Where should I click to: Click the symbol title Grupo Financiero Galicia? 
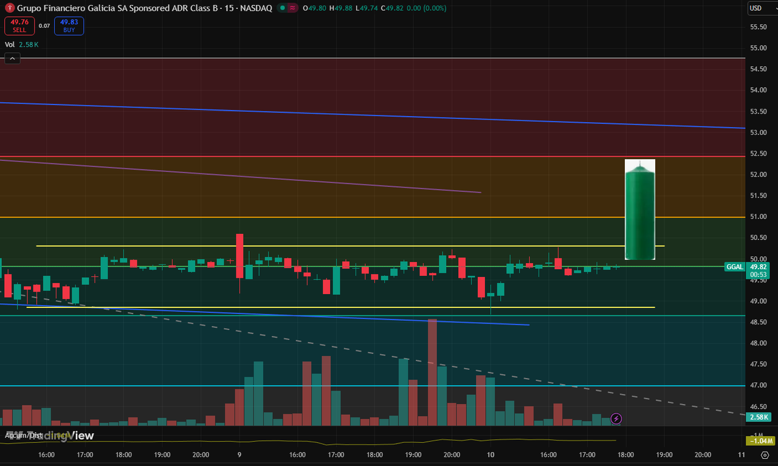[x=145, y=9]
